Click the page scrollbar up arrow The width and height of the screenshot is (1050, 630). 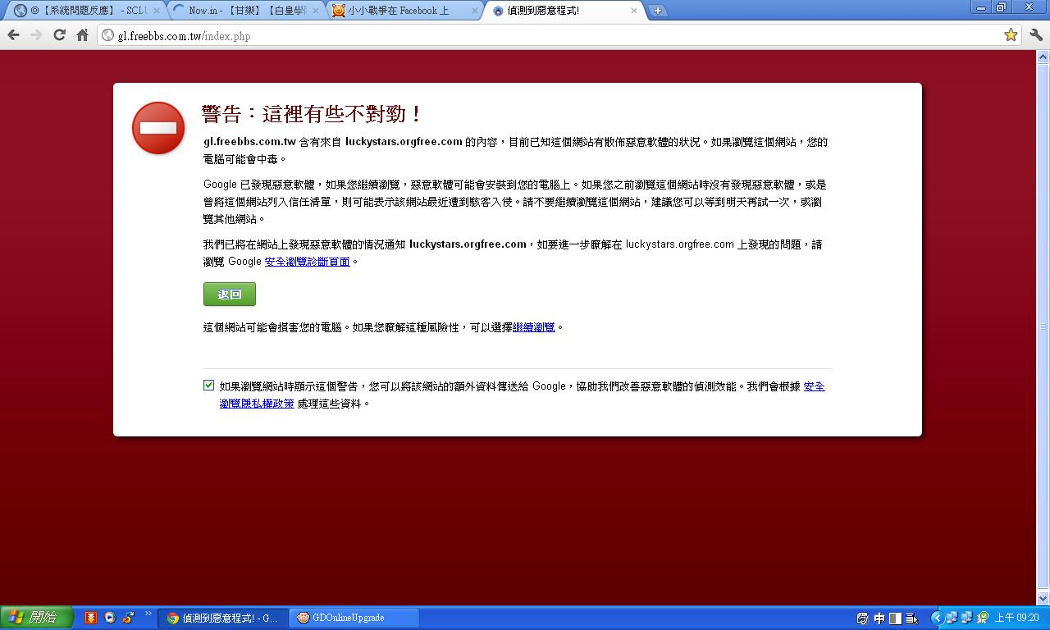point(1043,57)
